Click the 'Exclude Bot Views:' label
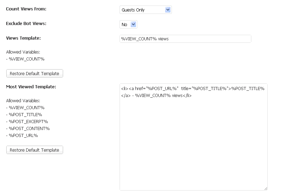Viewport: 289px width, 194px height. (x=26, y=23)
